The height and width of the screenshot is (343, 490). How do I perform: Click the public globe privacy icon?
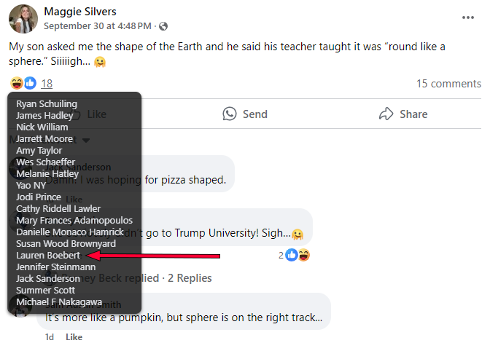163,26
